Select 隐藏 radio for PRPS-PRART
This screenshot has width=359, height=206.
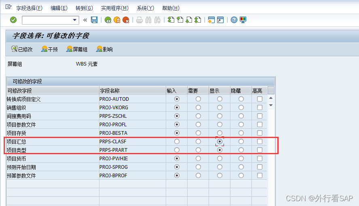241,150
